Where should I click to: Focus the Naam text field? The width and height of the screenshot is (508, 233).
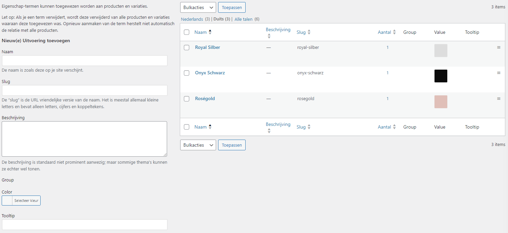85,61
